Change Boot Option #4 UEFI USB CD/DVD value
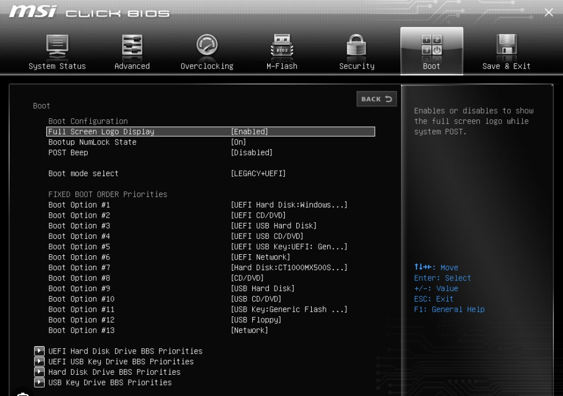563x396 pixels. click(x=267, y=236)
